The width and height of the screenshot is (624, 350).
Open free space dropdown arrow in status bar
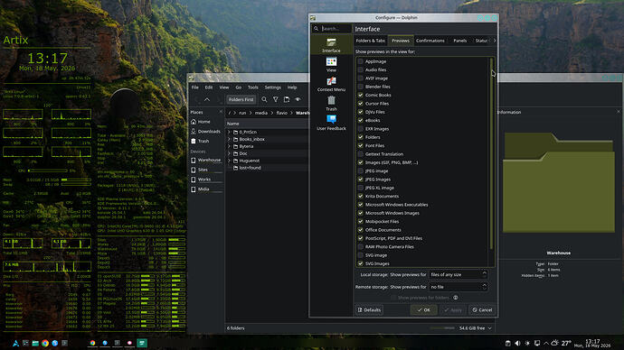[x=490, y=328]
